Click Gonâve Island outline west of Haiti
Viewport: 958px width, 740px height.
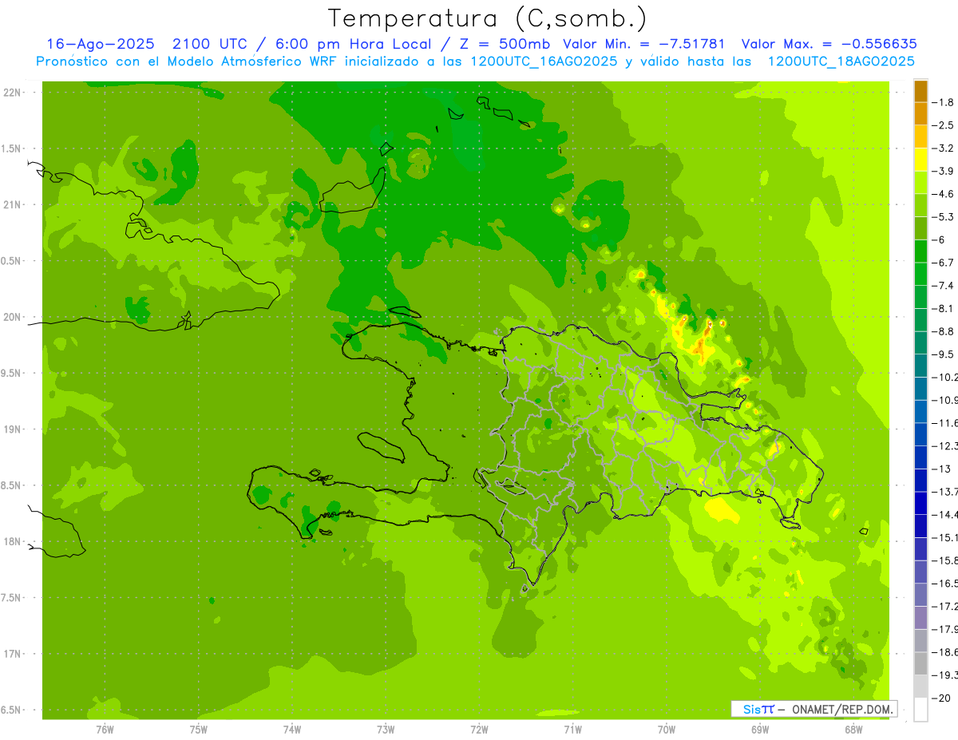click(x=382, y=447)
